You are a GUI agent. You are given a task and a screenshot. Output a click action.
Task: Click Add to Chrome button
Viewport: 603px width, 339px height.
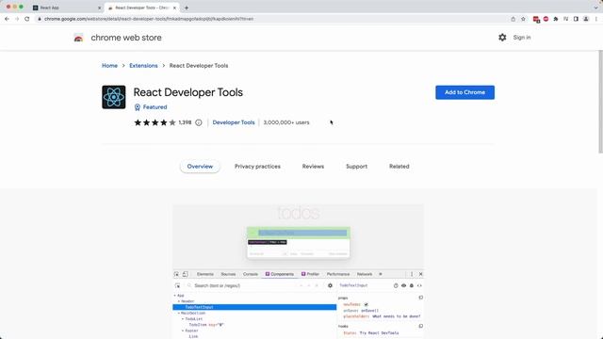tap(464, 92)
